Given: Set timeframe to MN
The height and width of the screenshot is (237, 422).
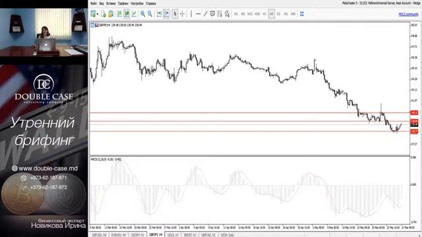Looking at the screenshot, I should [x=293, y=14].
